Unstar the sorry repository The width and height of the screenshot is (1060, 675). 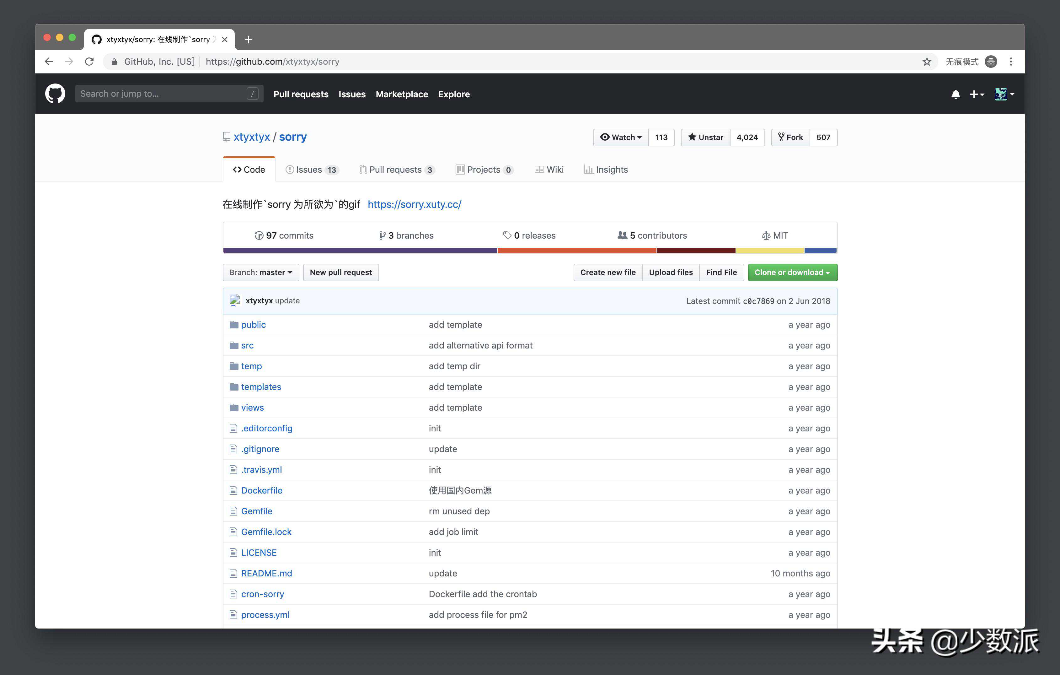coord(705,138)
